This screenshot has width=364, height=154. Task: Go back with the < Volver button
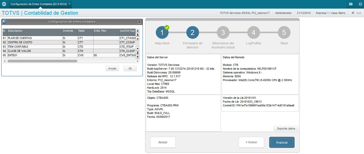tap(251, 142)
